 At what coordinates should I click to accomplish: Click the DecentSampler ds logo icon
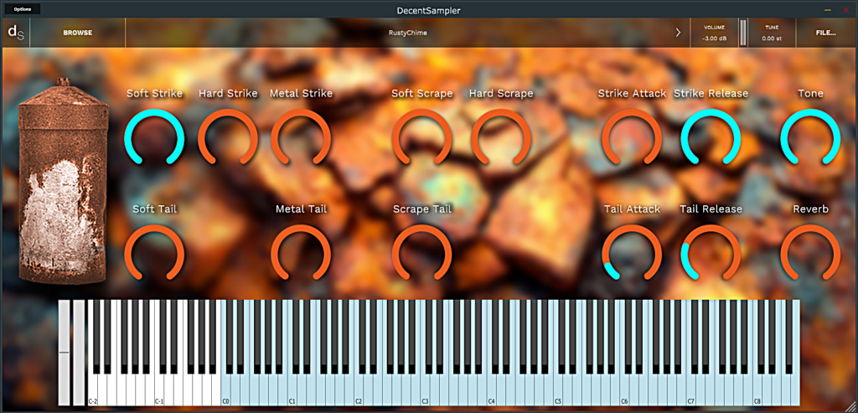tap(16, 33)
